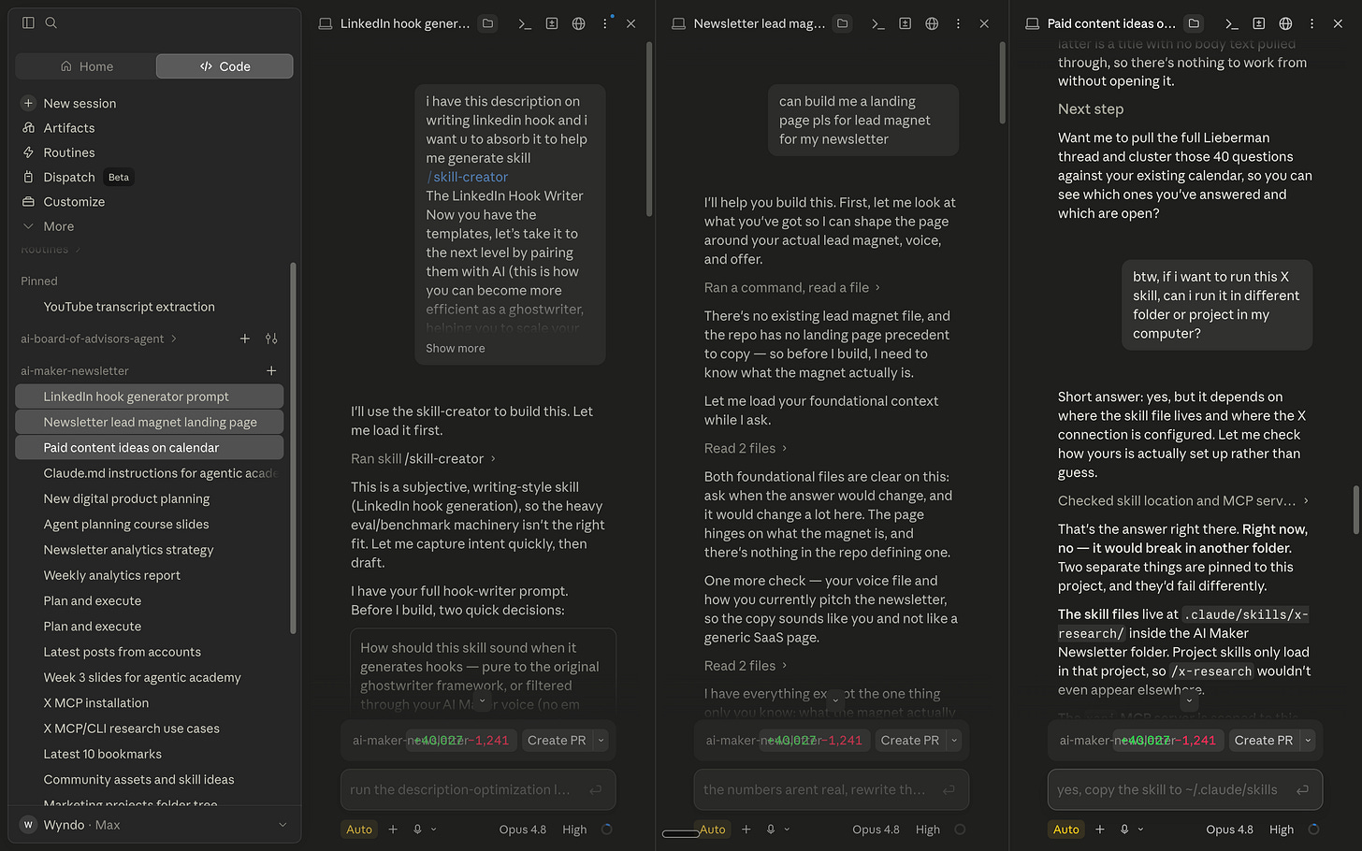The image size is (1362, 851).
Task: Expand 'Ran a command, read a file' step
Action: [x=792, y=287]
